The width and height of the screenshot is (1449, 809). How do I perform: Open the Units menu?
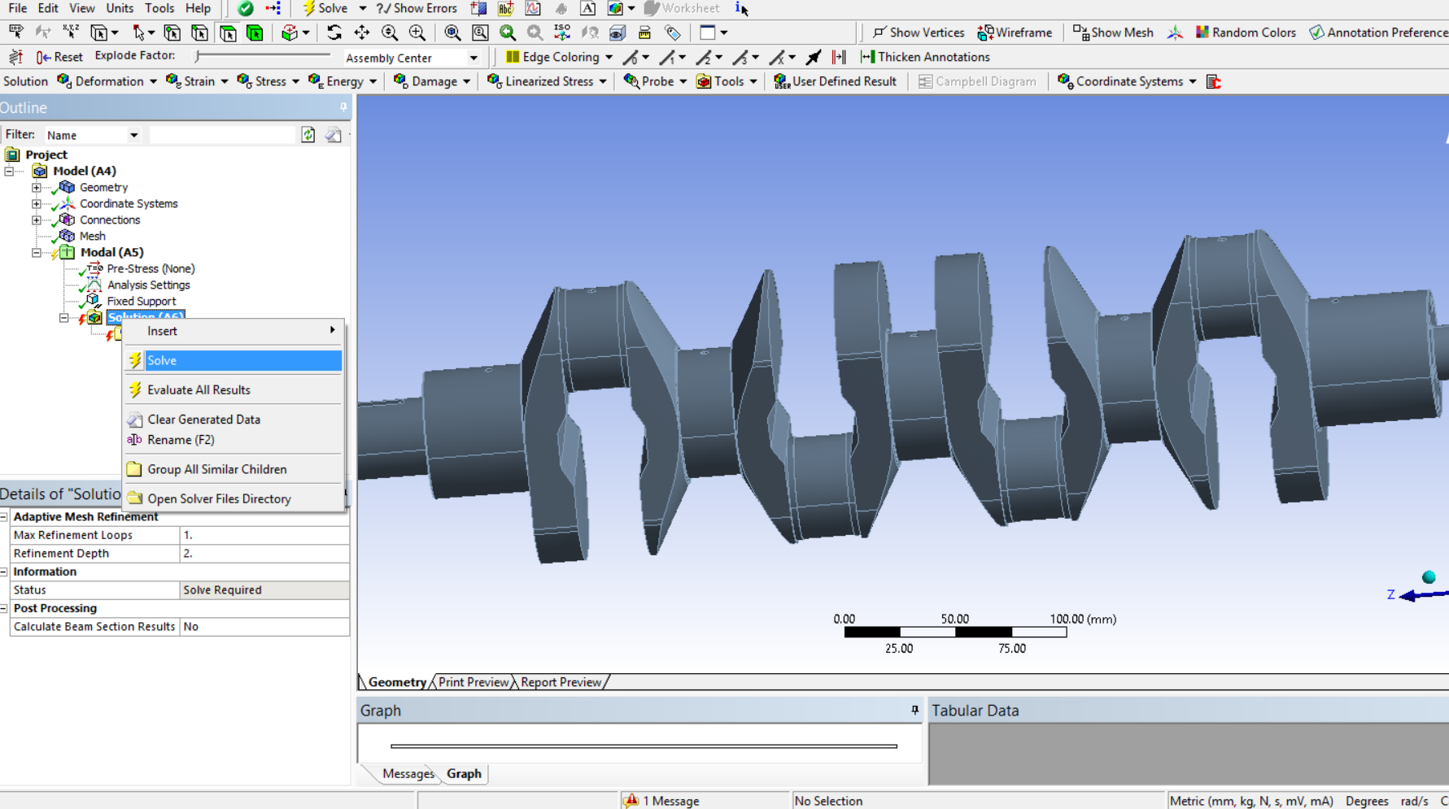[120, 8]
